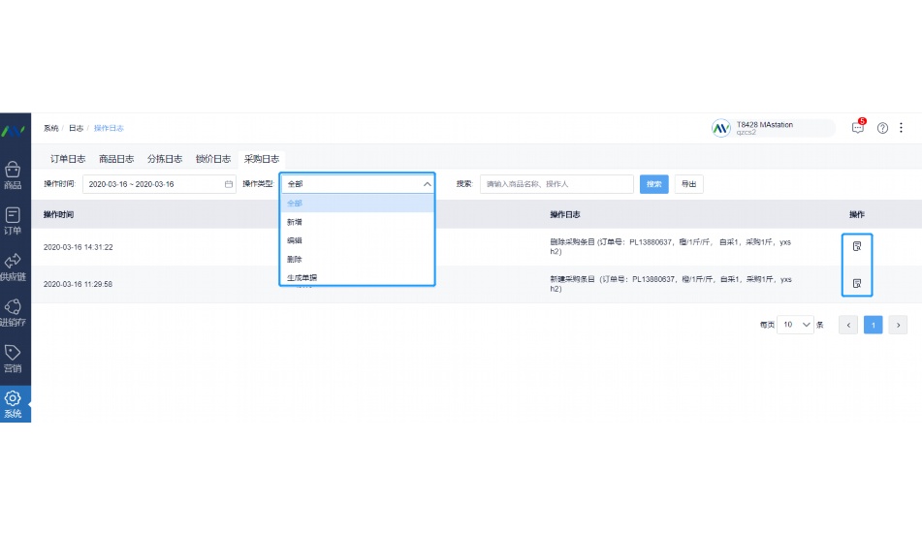Click the blue 搜索 button

tap(653, 184)
